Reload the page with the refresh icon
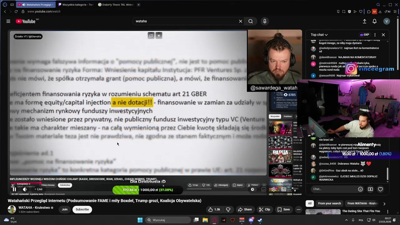Viewport: 400px width, 225px height. point(16,12)
